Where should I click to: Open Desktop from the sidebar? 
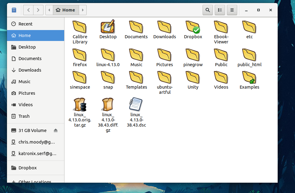tap(27, 47)
